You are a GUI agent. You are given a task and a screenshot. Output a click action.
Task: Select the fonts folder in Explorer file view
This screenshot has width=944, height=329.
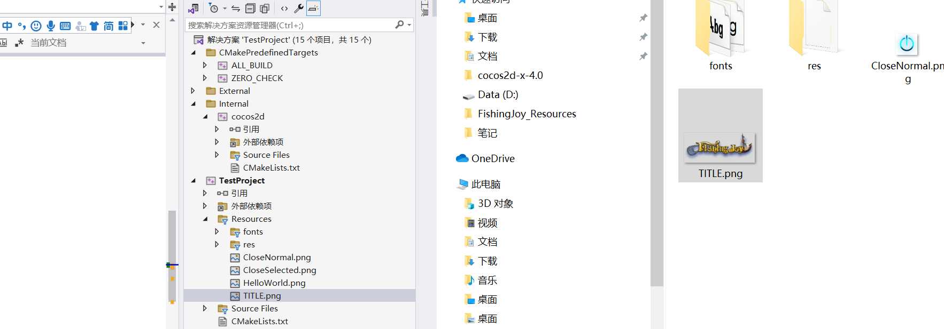click(721, 36)
